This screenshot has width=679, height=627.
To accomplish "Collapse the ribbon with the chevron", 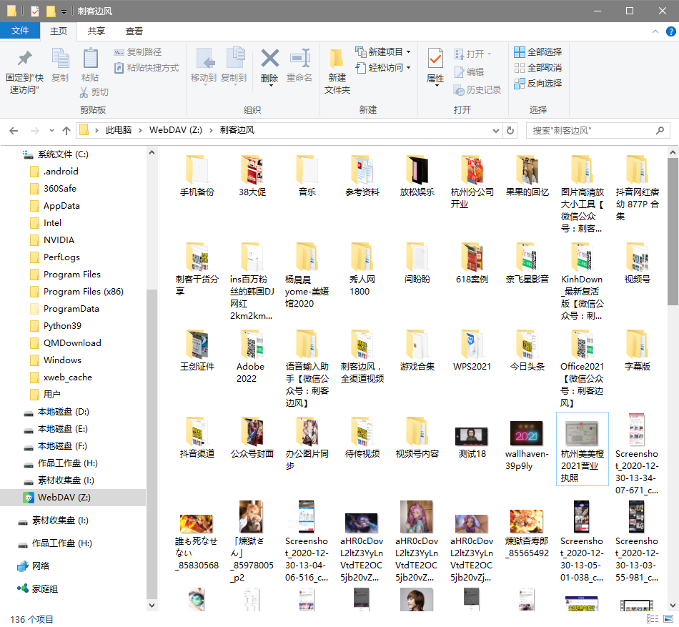I will tap(655, 31).
